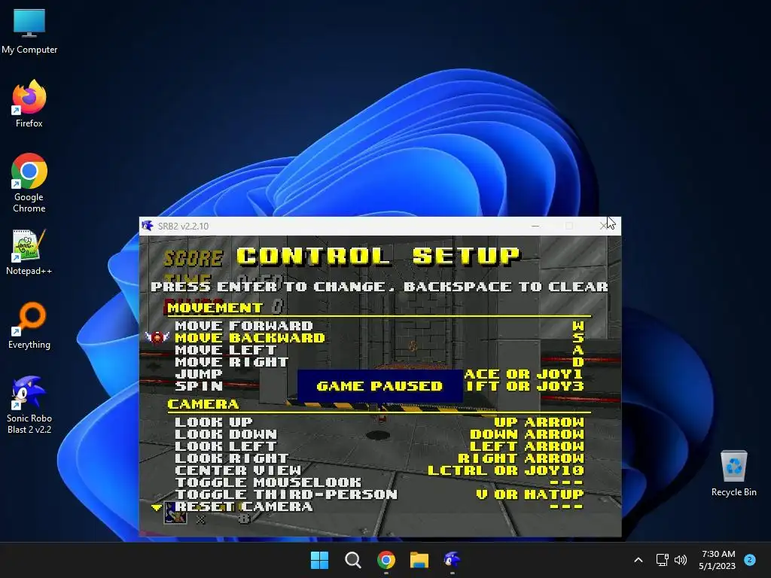Close the SRB2 v2.2.10 window
Screen dimensions: 771x578
click(603, 226)
